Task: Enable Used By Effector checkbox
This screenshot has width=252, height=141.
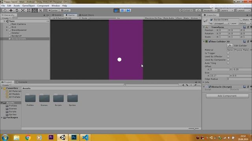Action: pos(228,56)
